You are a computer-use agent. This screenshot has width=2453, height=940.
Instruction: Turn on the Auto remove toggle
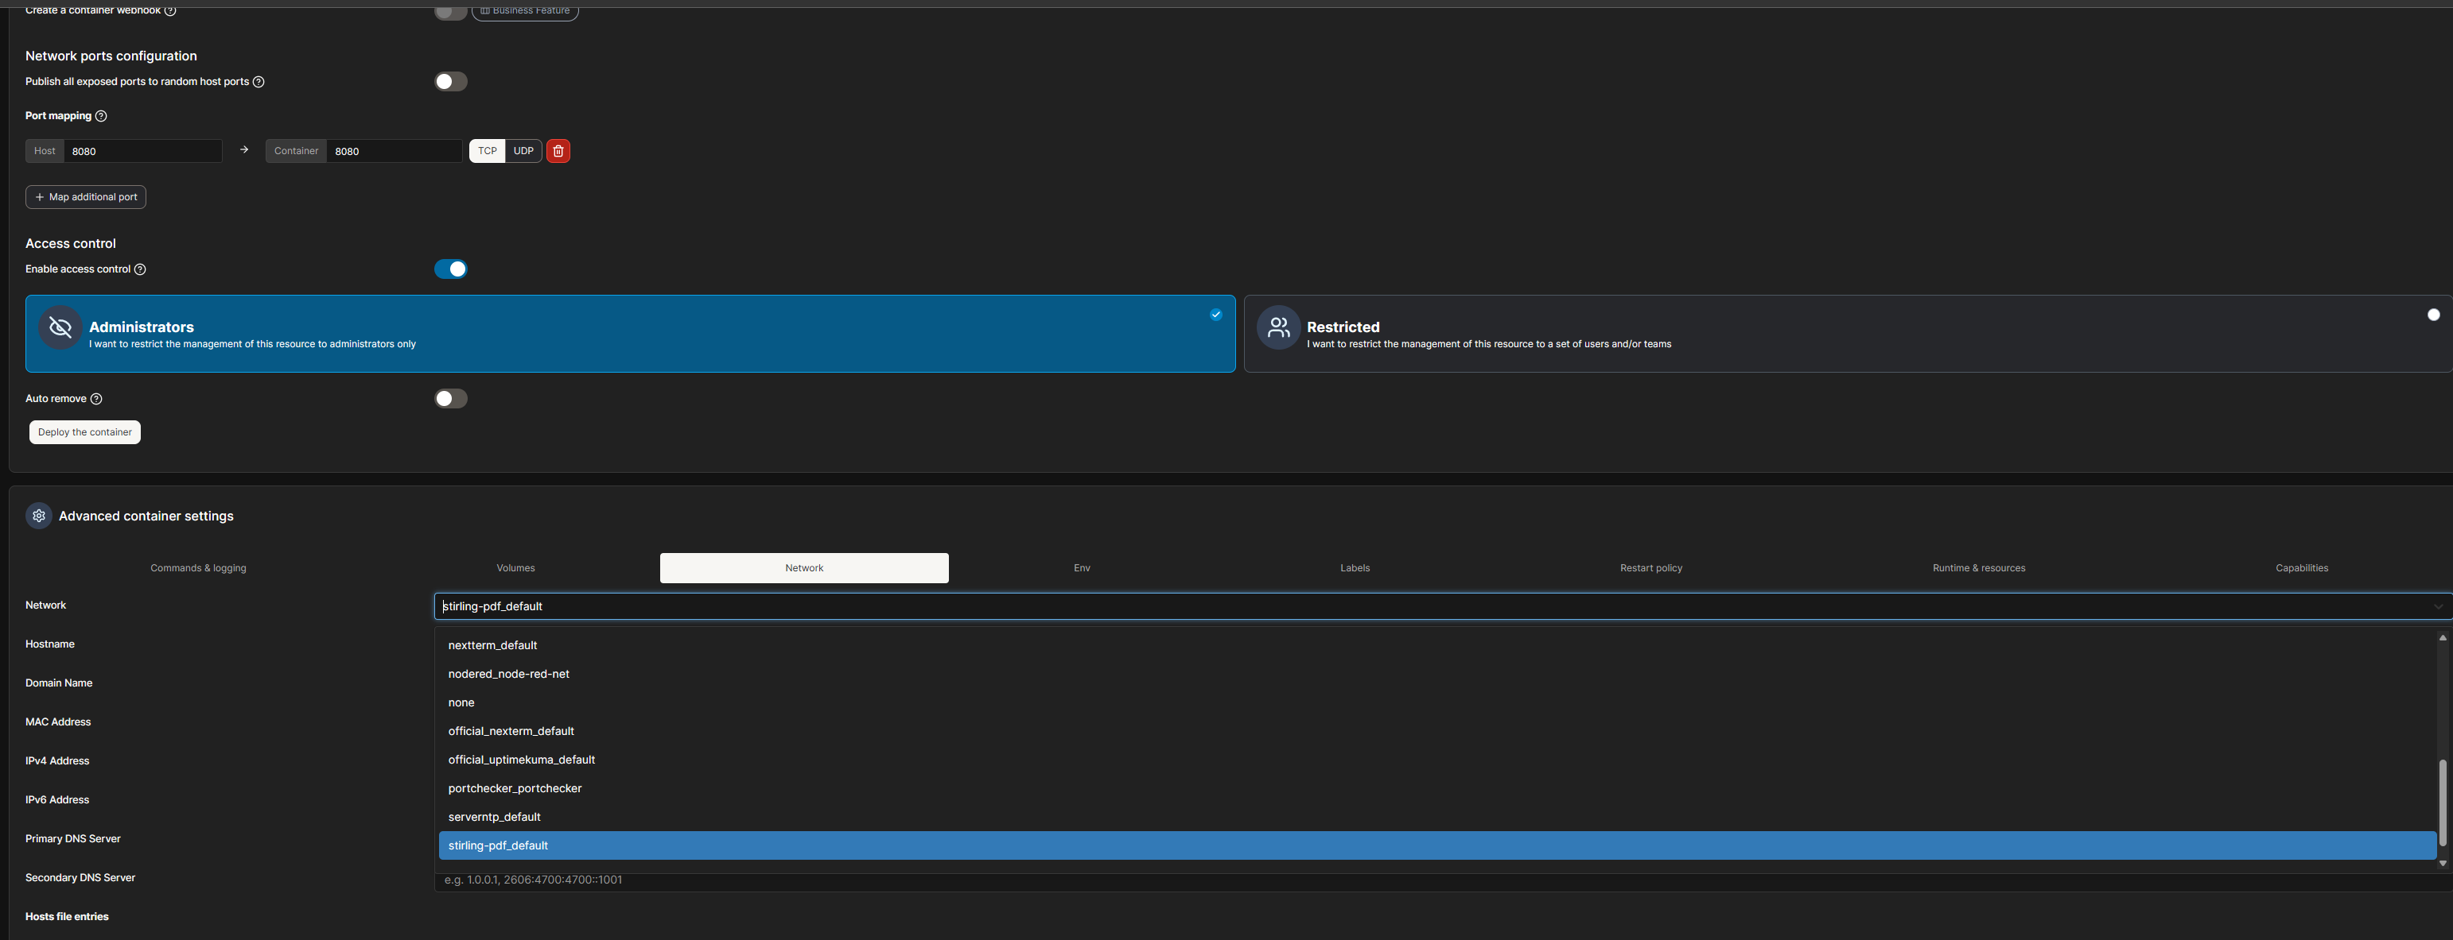[450, 399]
